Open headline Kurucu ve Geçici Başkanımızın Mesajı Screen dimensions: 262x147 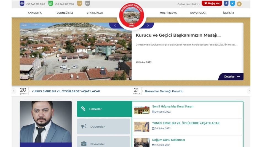[178, 35]
